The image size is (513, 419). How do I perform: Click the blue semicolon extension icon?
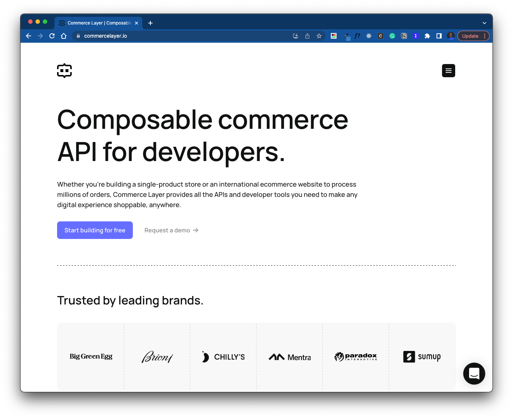coord(415,36)
